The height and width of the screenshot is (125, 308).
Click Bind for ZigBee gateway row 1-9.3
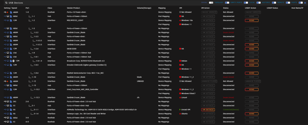coord(252,65)
